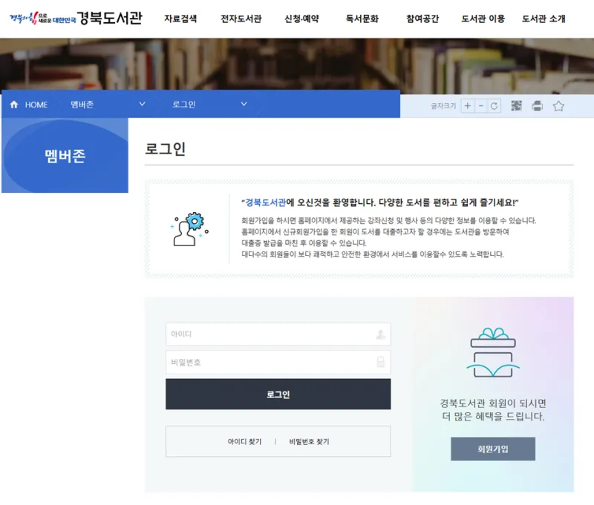This screenshot has height=505, width=594.
Task: Increase font size with plus button
Action: click(x=468, y=106)
